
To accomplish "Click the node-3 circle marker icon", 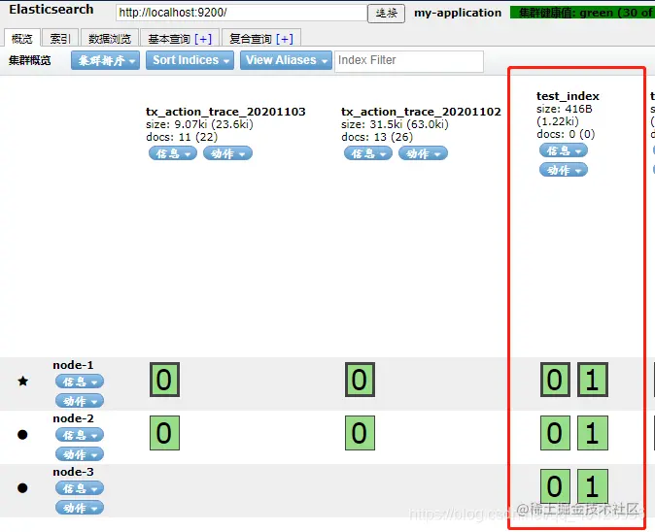I will [x=22, y=487].
